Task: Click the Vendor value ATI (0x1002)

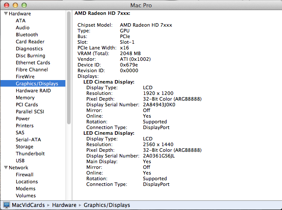Action: (x=135, y=59)
